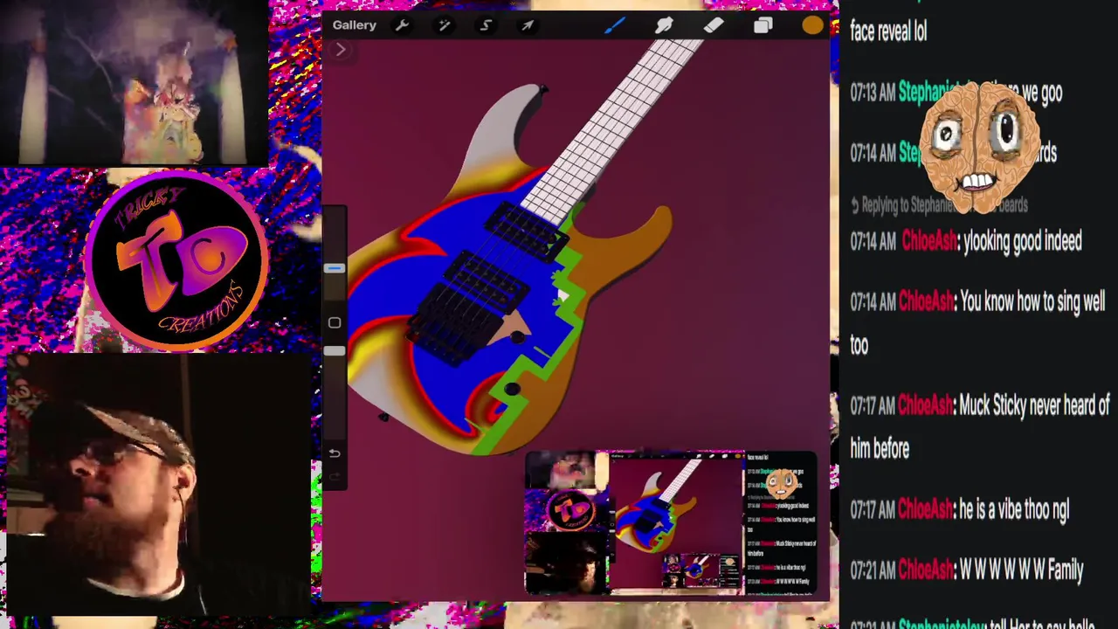Open the Actions wrench menu

(x=402, y=25)
